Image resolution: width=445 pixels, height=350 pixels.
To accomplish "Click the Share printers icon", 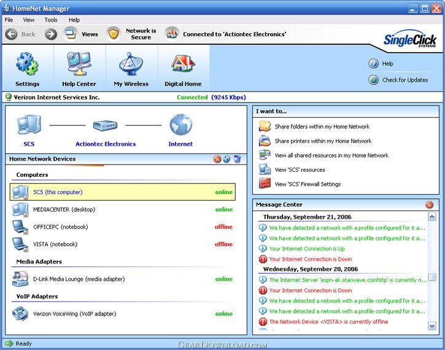I will point(265,141).
